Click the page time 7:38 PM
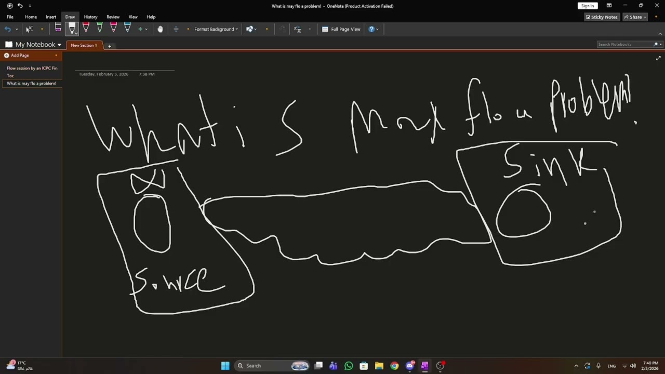Viewport: 665px width, 374px height. [147, 74]
